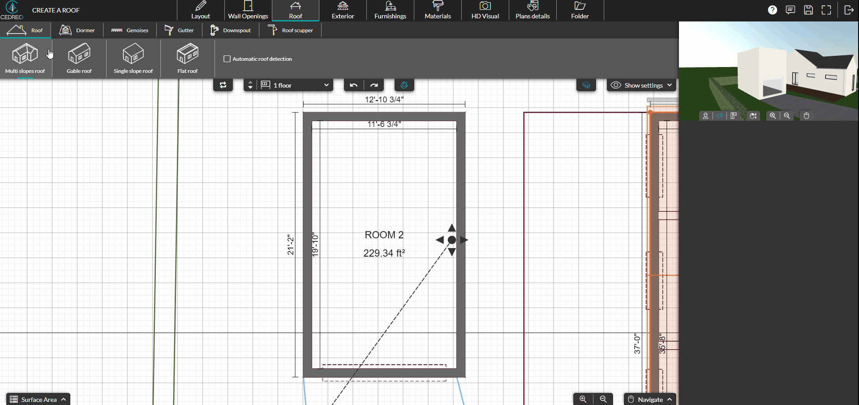Select the Multi slopes roof tool
Image resolution: width=859 pixels, height=405 pixels.
click(25, 58)
